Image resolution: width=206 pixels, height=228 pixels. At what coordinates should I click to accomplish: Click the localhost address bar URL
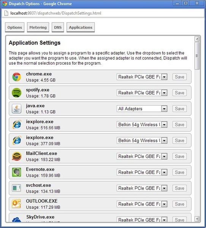pos(56,13)
